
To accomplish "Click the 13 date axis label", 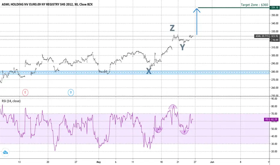I will pos(19,162).
